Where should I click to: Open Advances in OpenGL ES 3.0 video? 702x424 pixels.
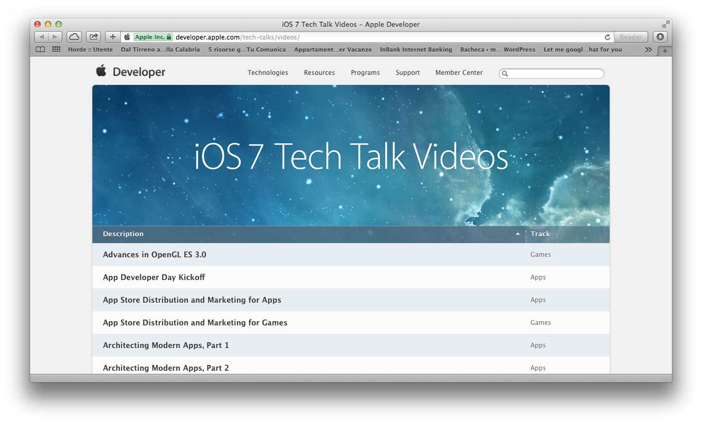click(155, 255)
